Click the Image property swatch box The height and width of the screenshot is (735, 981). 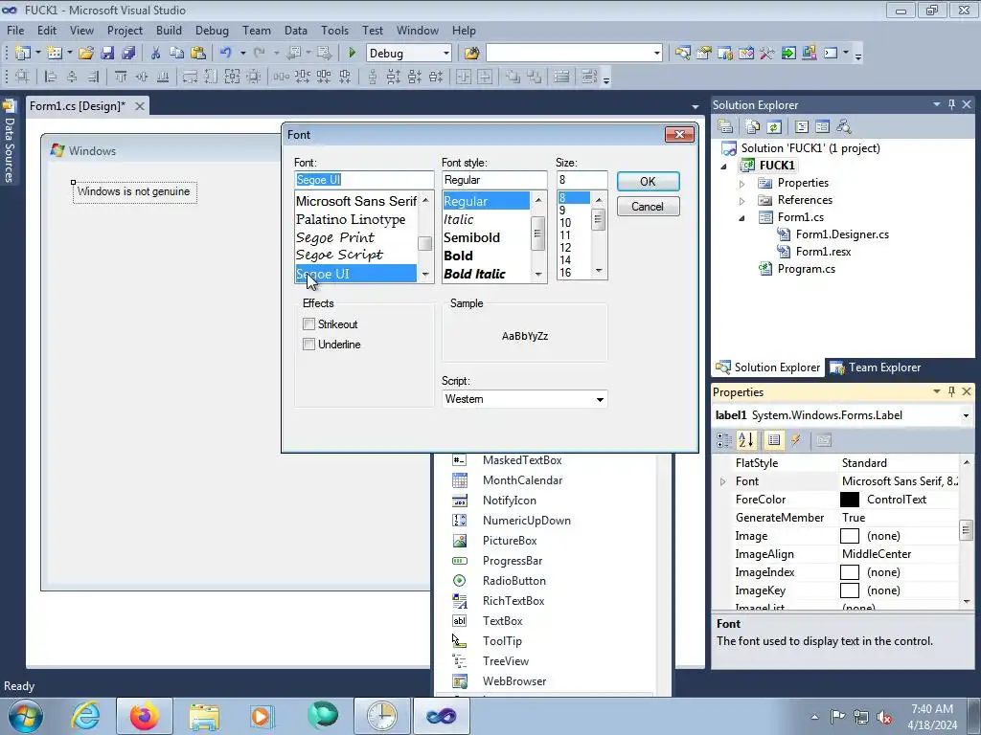(850, 536)
